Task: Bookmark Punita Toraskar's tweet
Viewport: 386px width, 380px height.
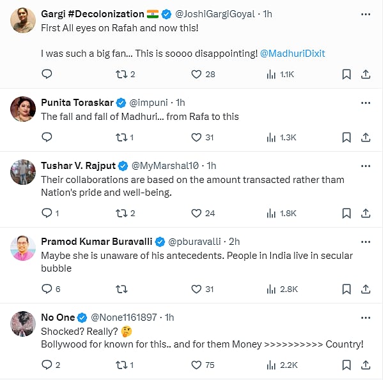Action: (346, 137)
